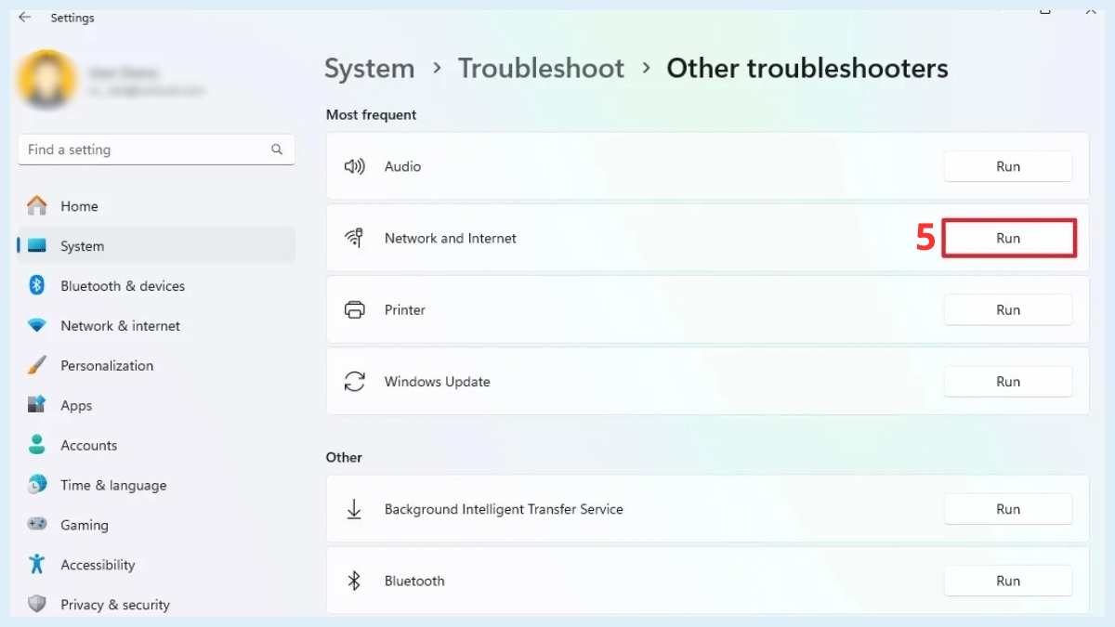This screenshot has height=627, width=1115.
Task: Click the Accounts person icon
Action: click(37, 445)
